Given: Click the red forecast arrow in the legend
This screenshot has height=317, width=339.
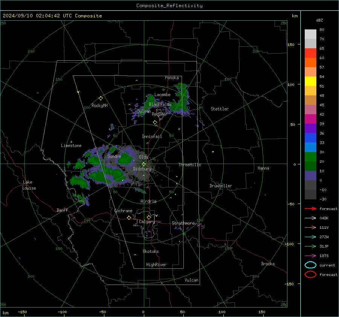Looking at the screenshot, I should tap(310, 208).
